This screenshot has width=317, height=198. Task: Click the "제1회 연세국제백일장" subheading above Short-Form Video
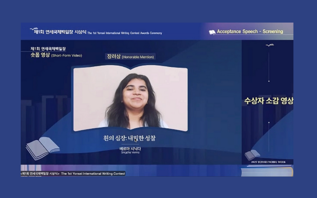(x=48, y=49)
